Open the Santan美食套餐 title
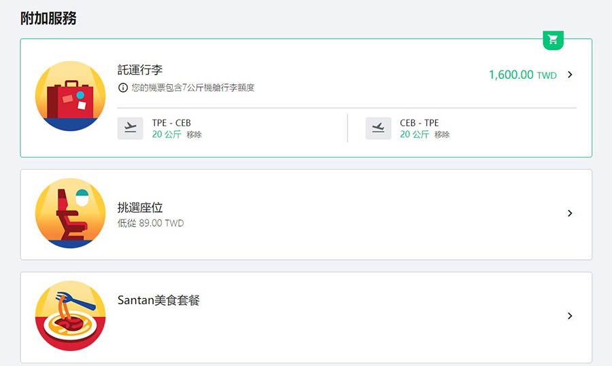The width and height of the screenshot is (612, 366). [x=158, y=300]
